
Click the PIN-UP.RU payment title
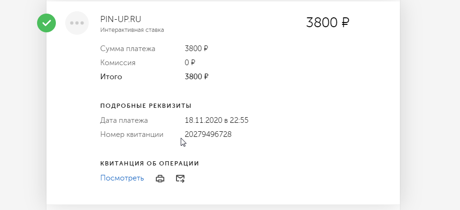pyautogui.click(x=121, y=19)
